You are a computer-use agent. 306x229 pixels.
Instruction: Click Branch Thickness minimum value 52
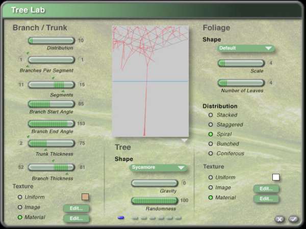pyautogui.click(x=21, y=167)
